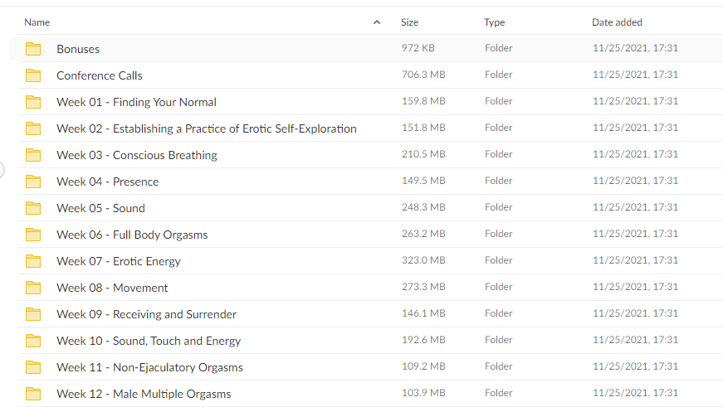Viewport: 723px width, 407px height.
Task: Click the partially visible circle at left edge
Action: point(2,169)
